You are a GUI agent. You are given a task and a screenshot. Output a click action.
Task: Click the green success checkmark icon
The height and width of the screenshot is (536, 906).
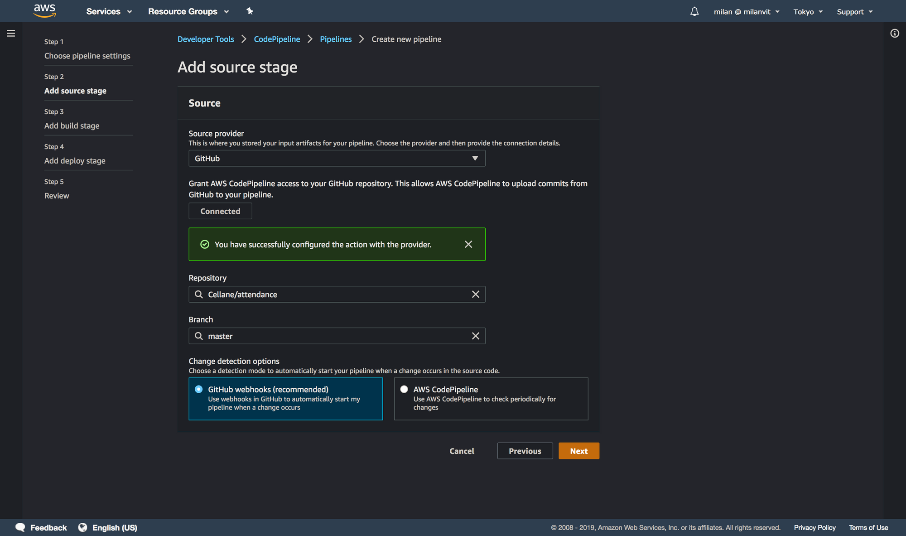pyautogui.click(x=205, y=244)
